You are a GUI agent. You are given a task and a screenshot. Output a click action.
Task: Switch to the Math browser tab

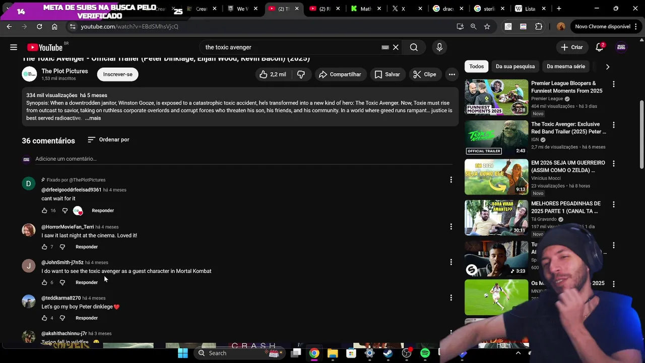pyautogui.click(x=366, y=9)
